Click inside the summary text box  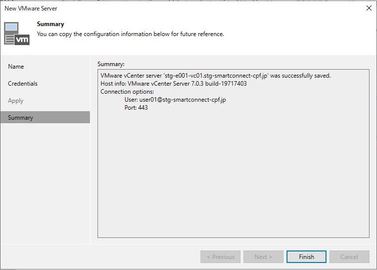tap(233, 153)
